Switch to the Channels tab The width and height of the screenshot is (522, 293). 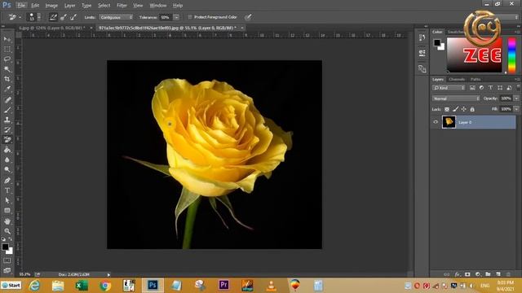coord(457,79)
